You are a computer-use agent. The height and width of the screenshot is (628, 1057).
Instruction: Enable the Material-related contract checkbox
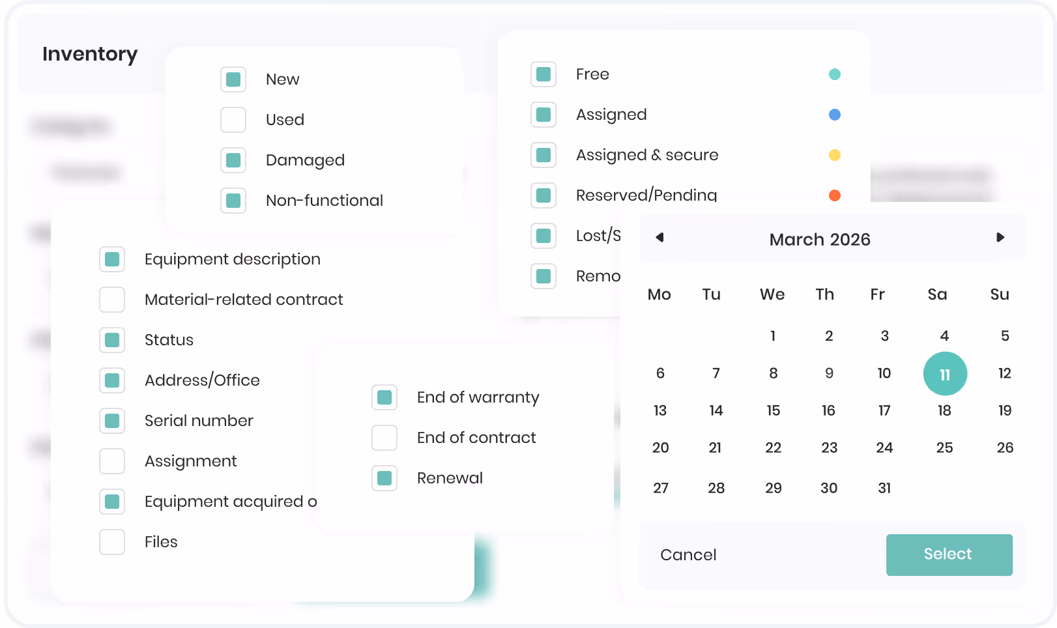click(112, 300)
